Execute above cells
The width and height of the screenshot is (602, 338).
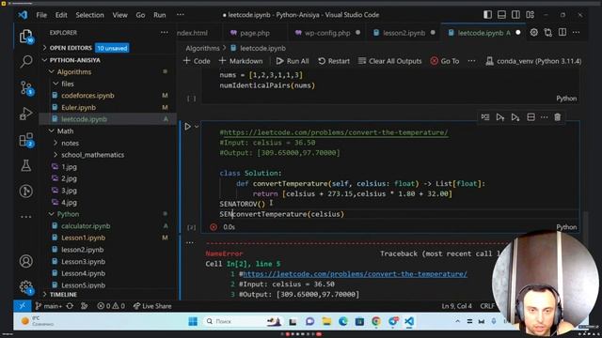[x=499, y=117]
